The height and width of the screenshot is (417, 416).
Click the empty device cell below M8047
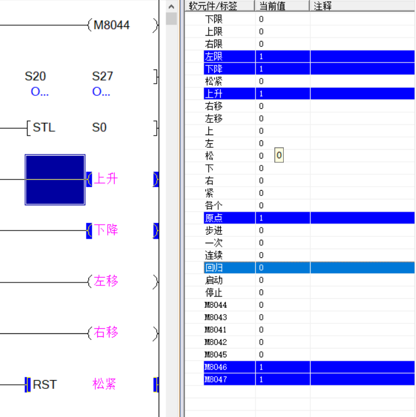tap(220, 392)
